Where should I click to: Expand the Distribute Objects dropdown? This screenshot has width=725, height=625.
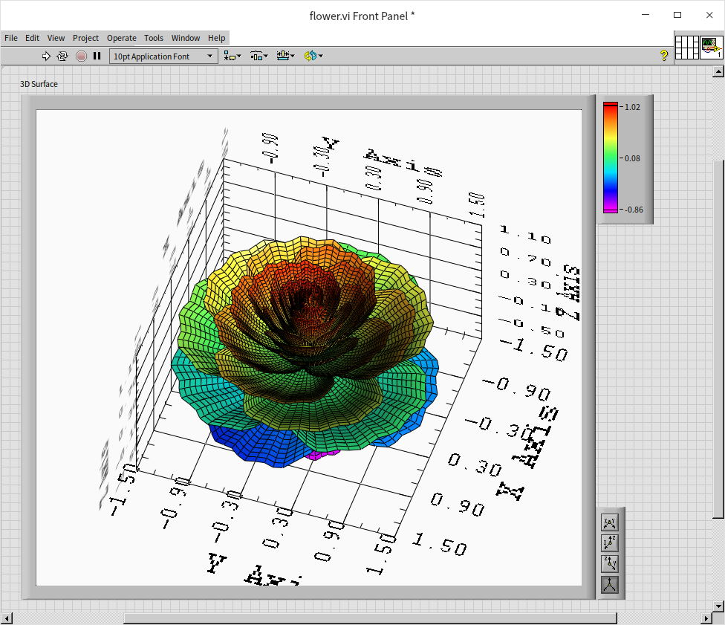click(x=259, y=56)
